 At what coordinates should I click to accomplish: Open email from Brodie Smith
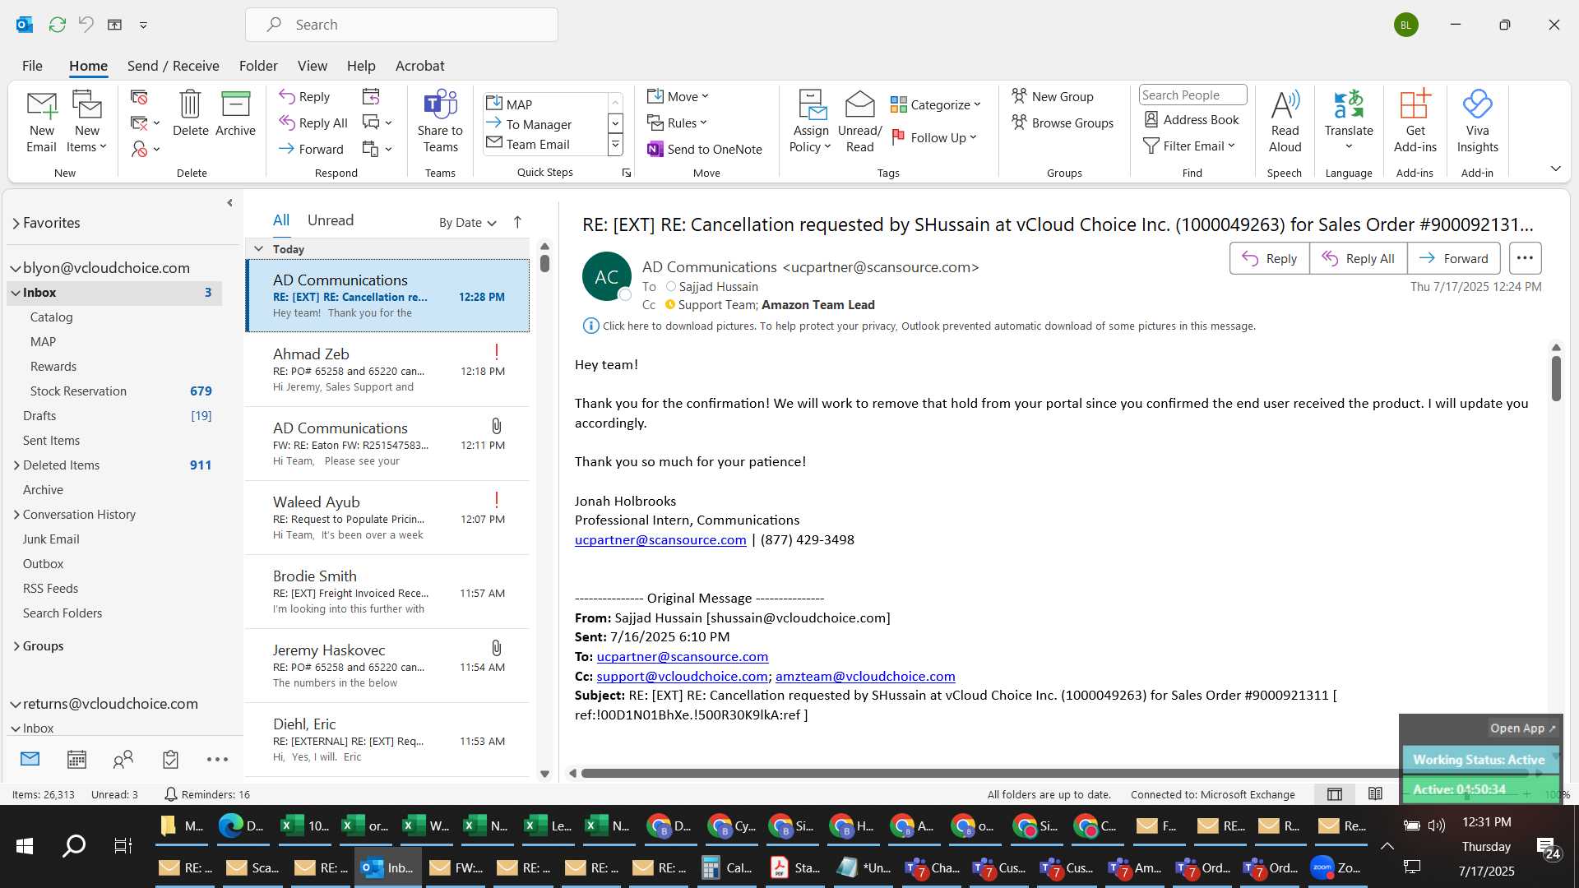tap(387, 592)
